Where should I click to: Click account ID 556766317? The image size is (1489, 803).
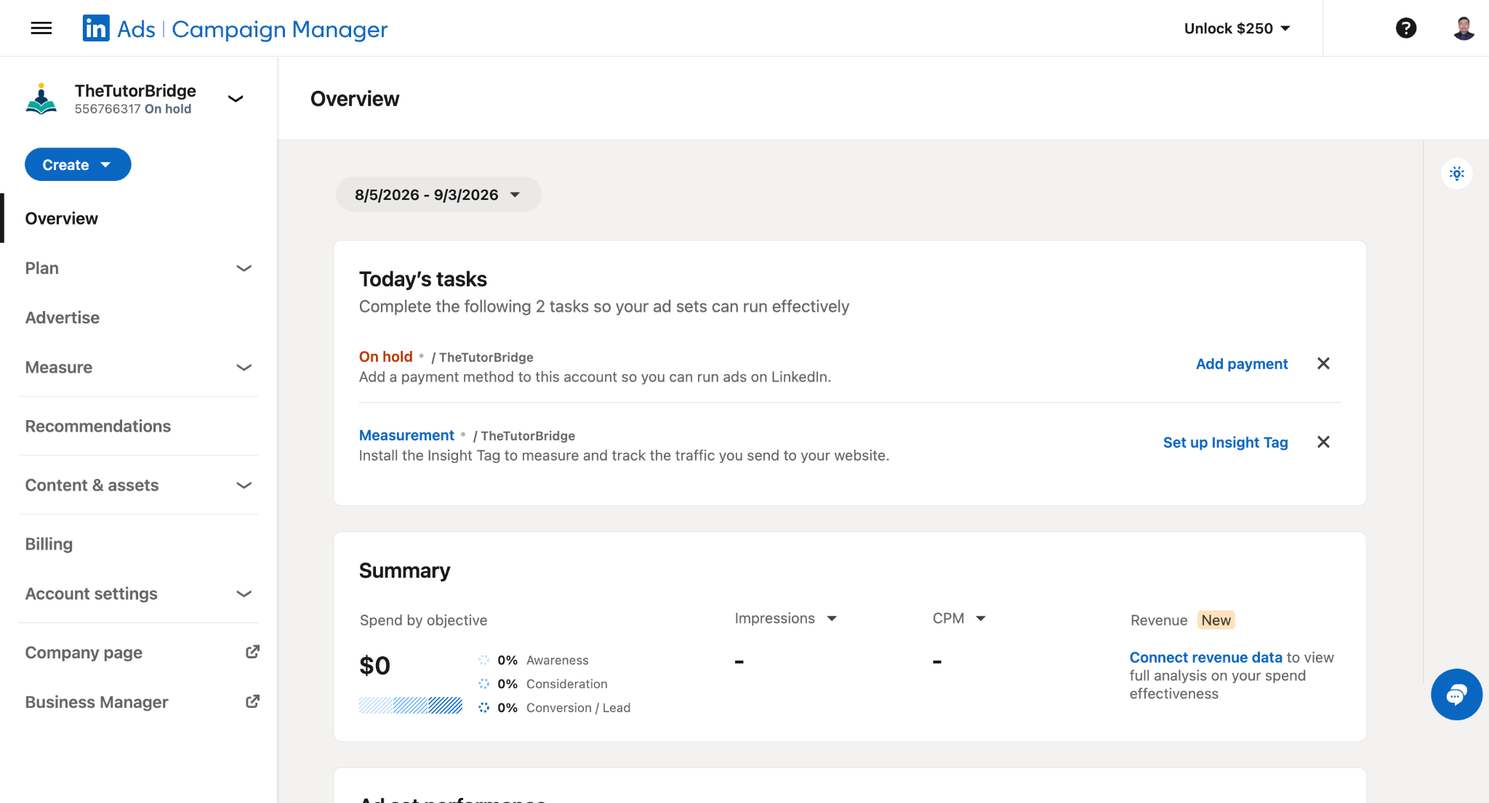point(108,109)
